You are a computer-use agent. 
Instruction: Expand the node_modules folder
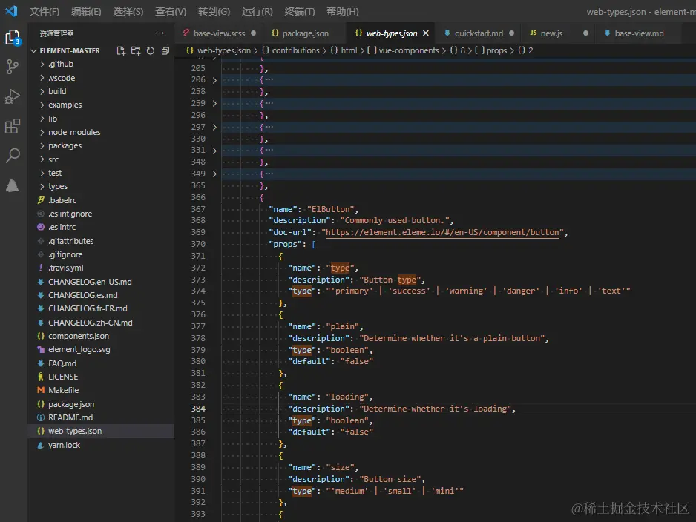click(x=74, y=132)
